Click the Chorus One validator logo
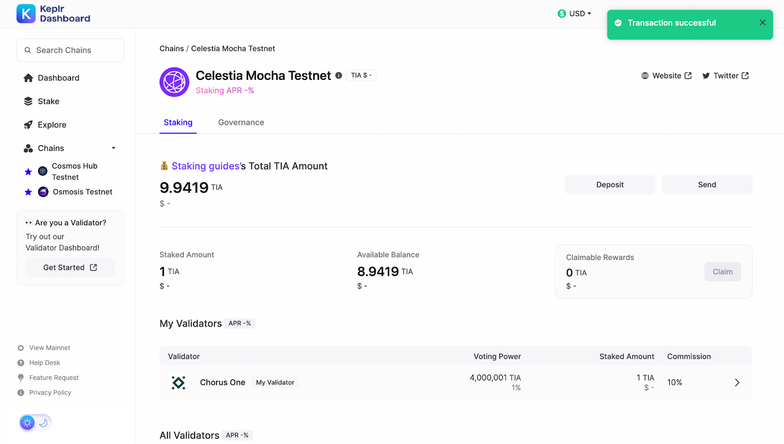This screenshot has height=444, width=784. click(x=178, y=383)
